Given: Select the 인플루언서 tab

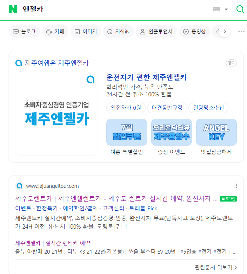Looking at the screenshot, I should [x=156, y=31].
